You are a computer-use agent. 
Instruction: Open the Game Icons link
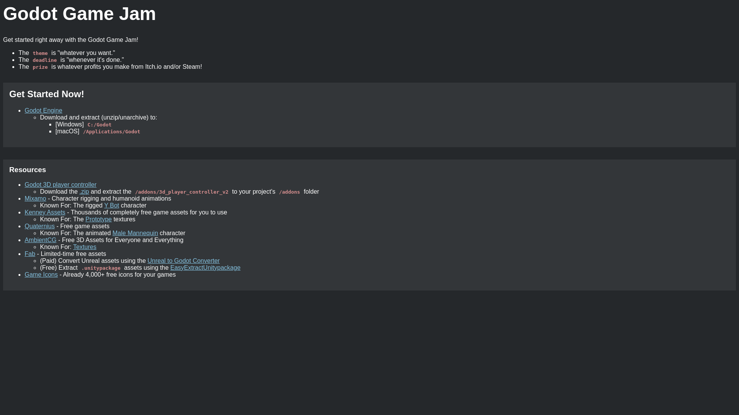(41, 275)
